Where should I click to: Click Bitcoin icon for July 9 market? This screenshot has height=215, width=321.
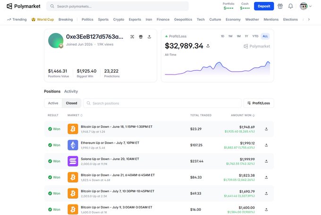(73, 209)
